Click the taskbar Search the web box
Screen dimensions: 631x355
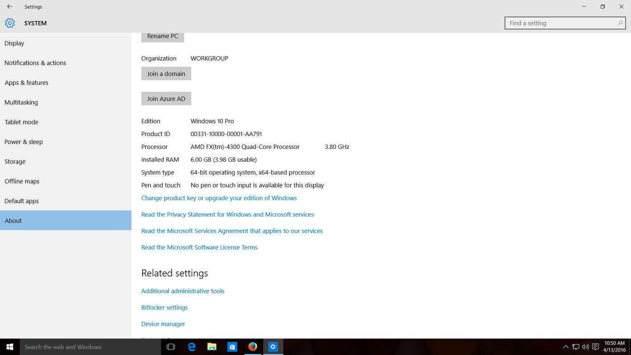click(90, 347)
